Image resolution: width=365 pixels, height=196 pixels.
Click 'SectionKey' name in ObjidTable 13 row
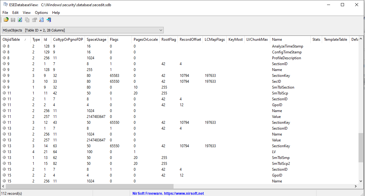(281, 146)
